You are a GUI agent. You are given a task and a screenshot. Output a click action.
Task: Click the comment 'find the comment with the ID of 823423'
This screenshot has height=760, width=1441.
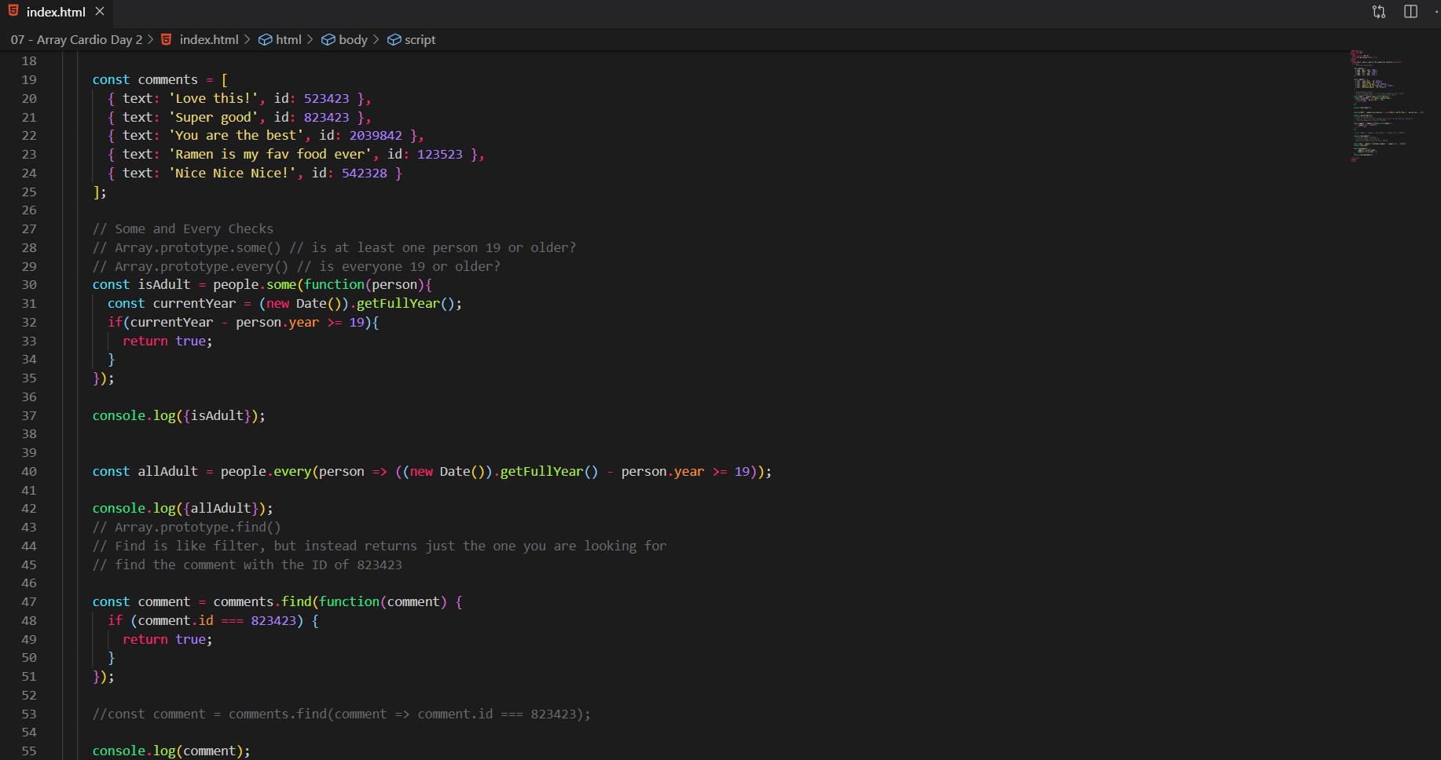247,565
